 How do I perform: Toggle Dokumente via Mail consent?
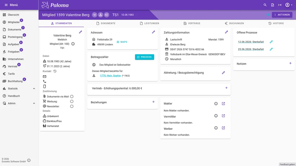(72, 97)
